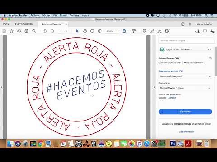
Task: Choose the Selection arrow tool
Action: [77, 31]
